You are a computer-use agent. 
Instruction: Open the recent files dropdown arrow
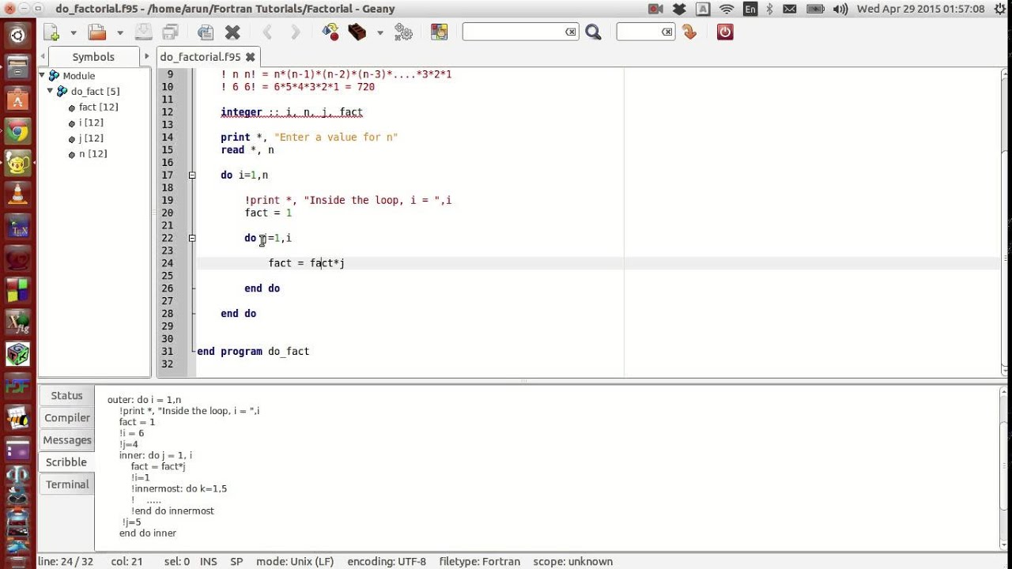pyautogui.click(x=120, y=32)
